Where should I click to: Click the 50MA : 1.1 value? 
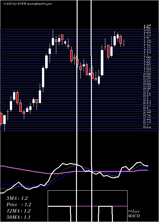click(x=18, y=217)
